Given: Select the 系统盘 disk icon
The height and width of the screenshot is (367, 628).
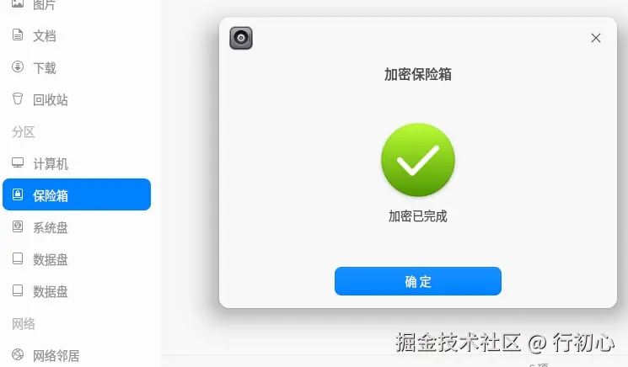Looking at the screenshot, I should [18, 226].
